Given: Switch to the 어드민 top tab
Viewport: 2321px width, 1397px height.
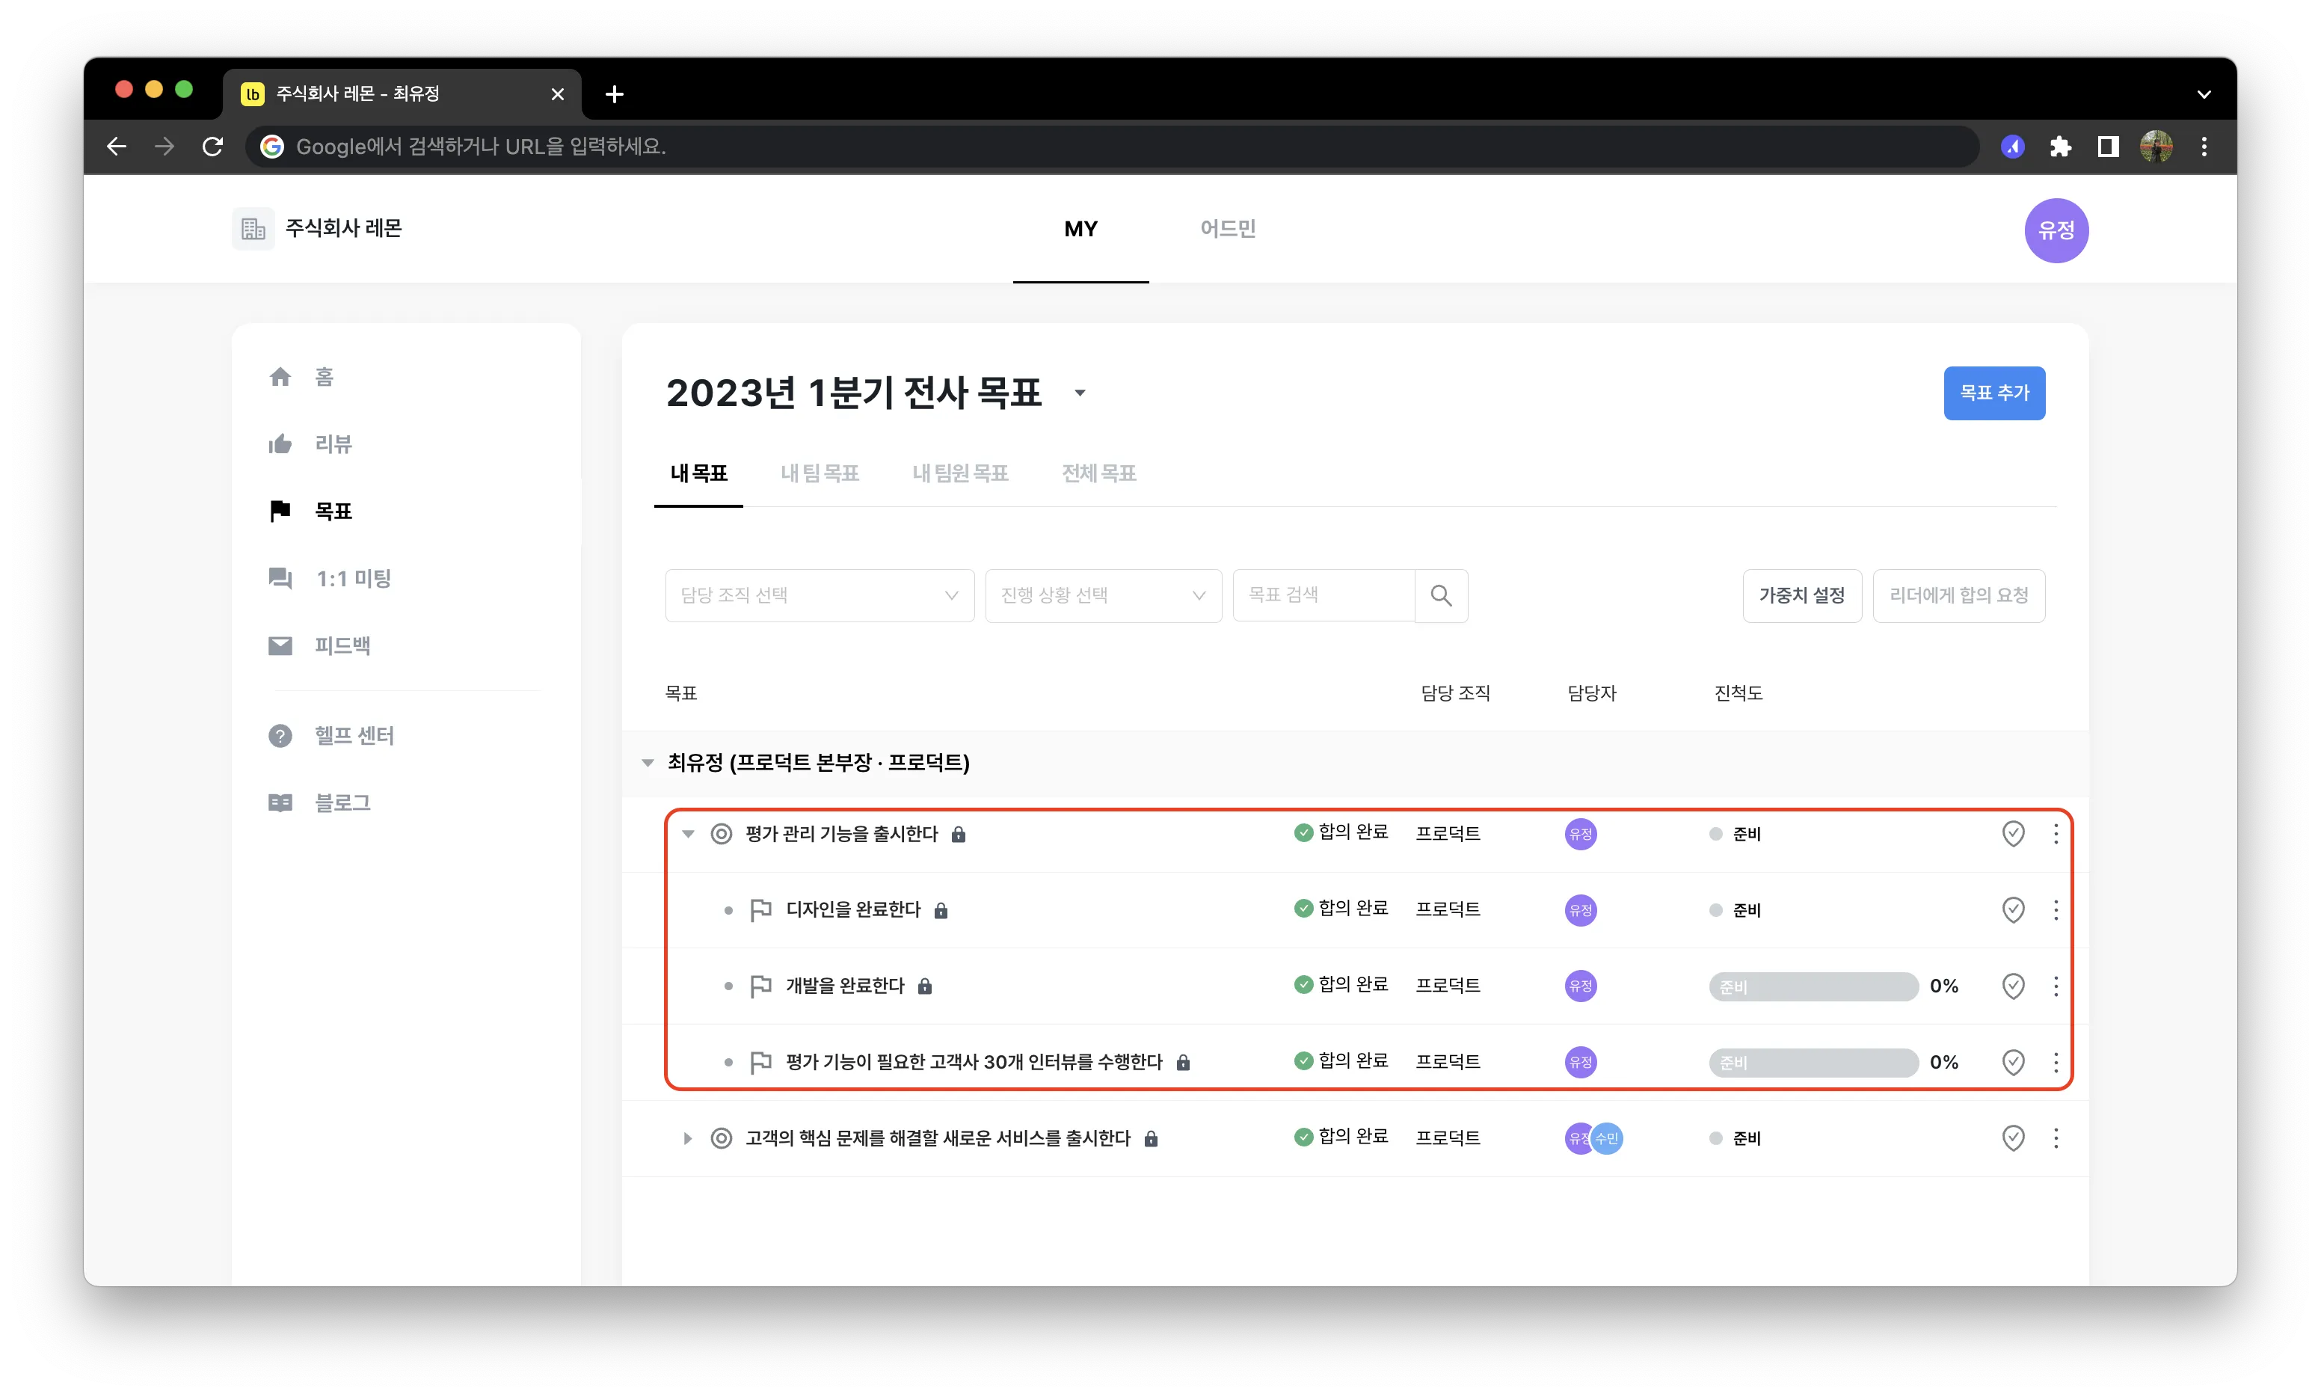Looking at the screenshot, I should pyautogui.click(x=1227, y=229).
